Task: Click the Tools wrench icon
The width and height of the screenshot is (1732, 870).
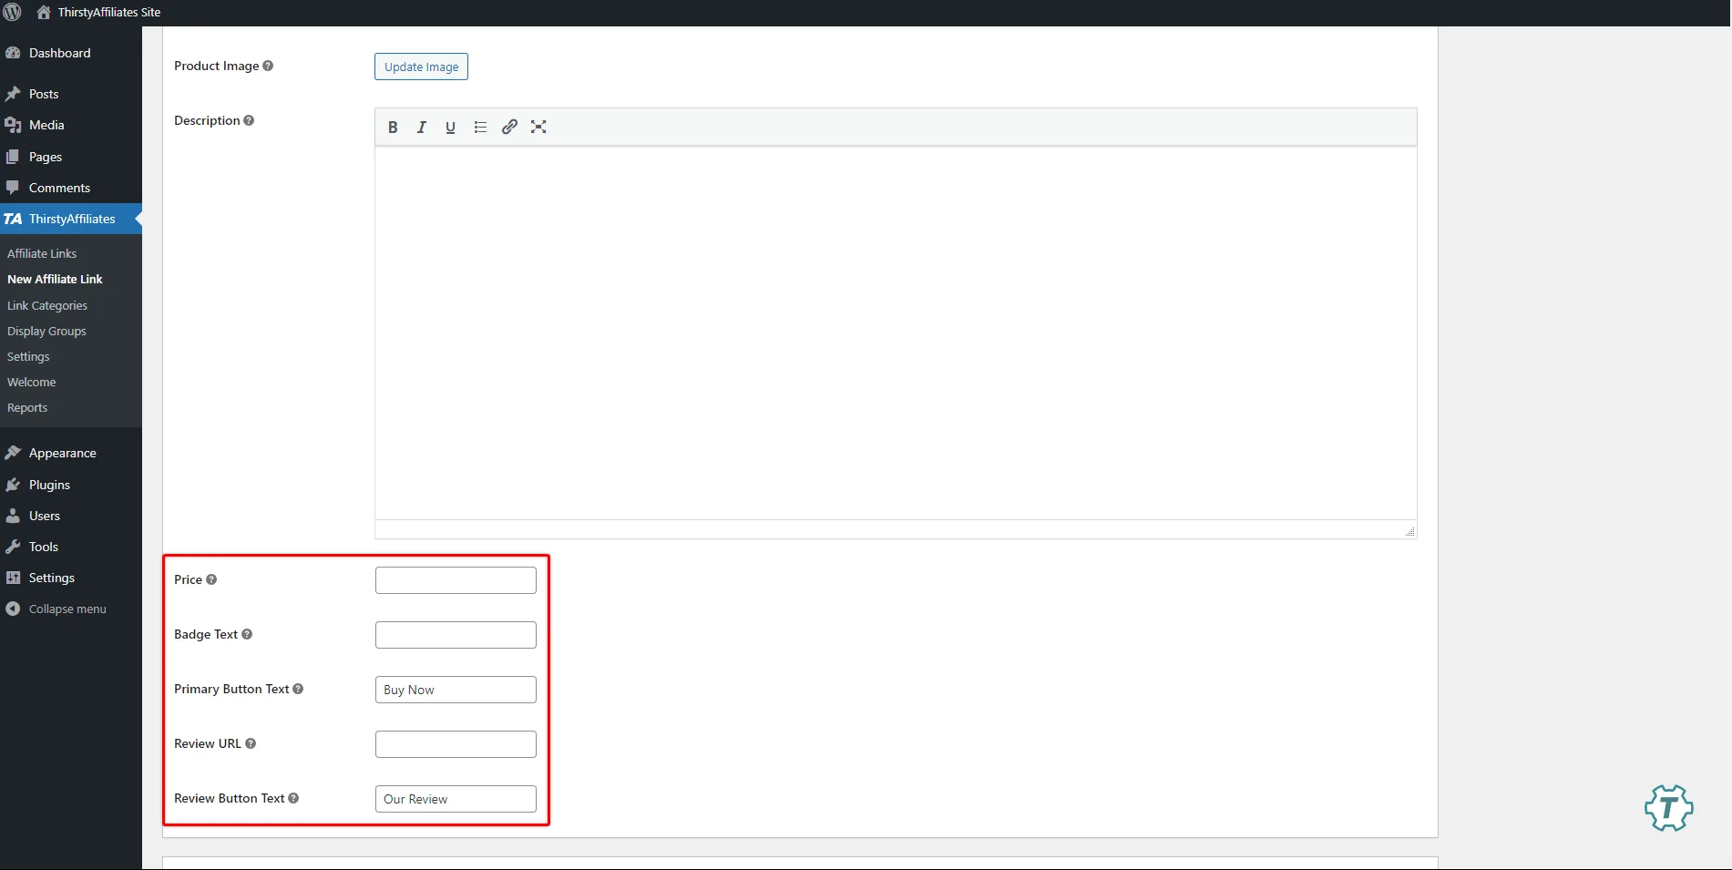Action: [x=13, y=547]
